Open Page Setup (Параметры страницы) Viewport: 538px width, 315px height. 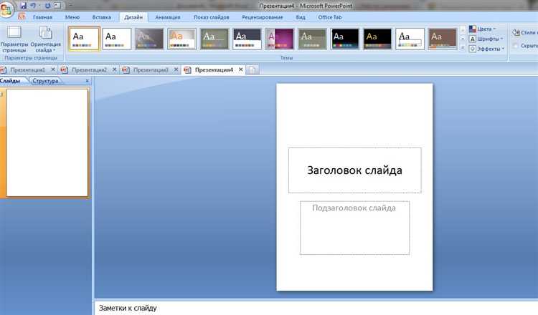14,39
